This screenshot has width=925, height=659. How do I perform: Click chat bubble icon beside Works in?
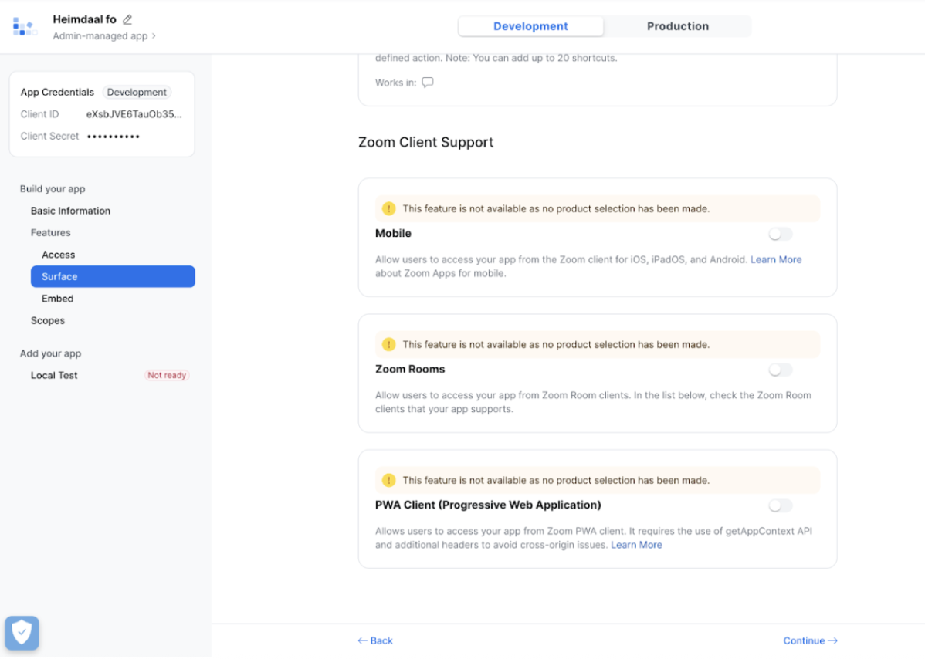tap(428, 82)
